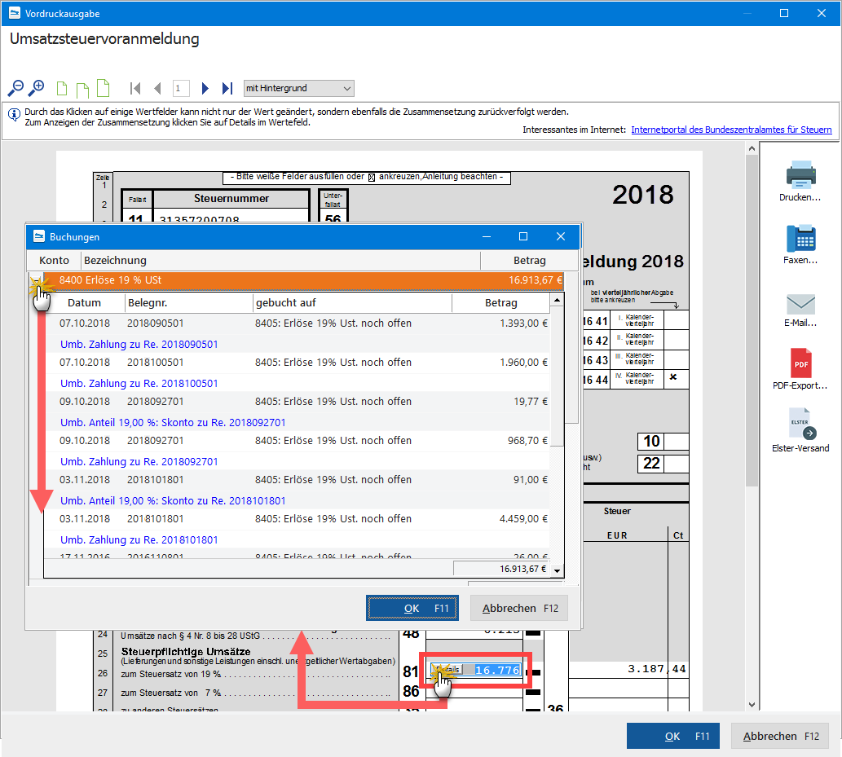
Task: Select the '8400 Erlöse 19 % USt' row
Action: [x=303, y=279]
